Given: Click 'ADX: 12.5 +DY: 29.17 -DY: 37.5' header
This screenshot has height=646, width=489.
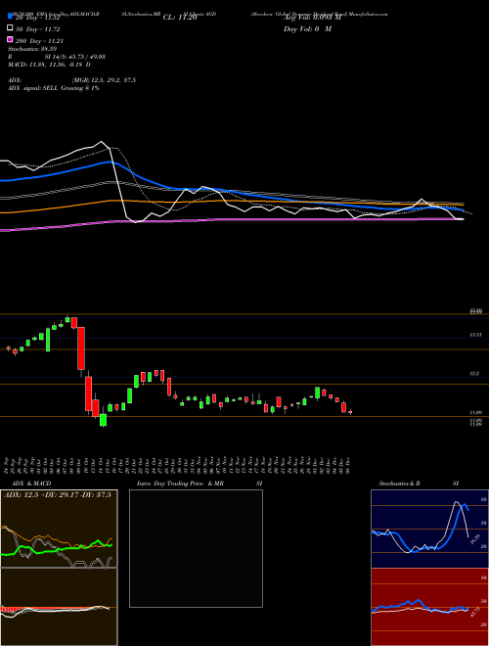Looking at the screenshot, I should [x=60, y=495].
